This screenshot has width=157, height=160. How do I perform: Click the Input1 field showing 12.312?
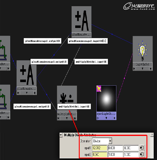point(100,148)
